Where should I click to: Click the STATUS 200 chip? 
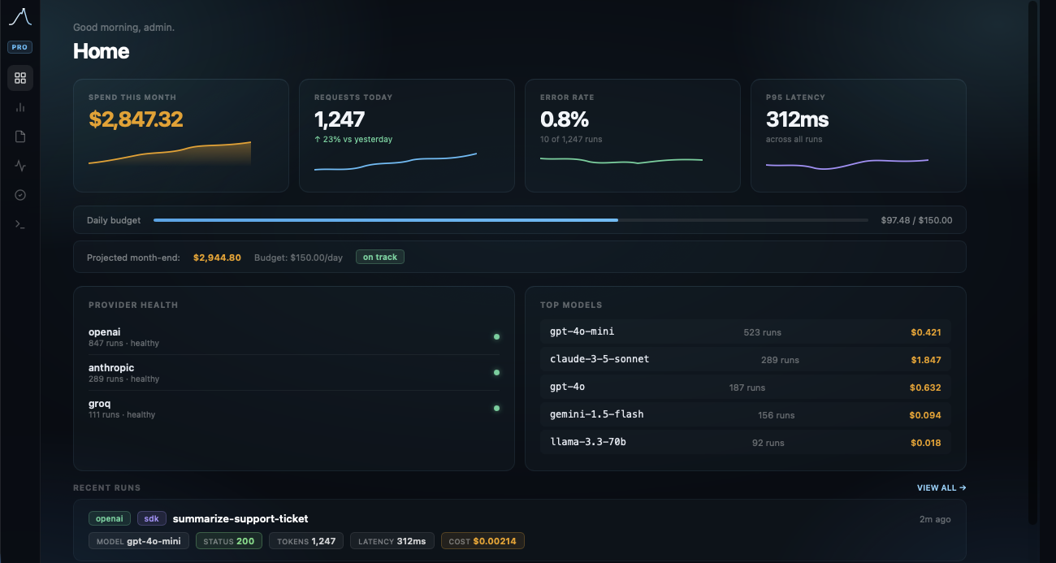click(x=229, y=541)
